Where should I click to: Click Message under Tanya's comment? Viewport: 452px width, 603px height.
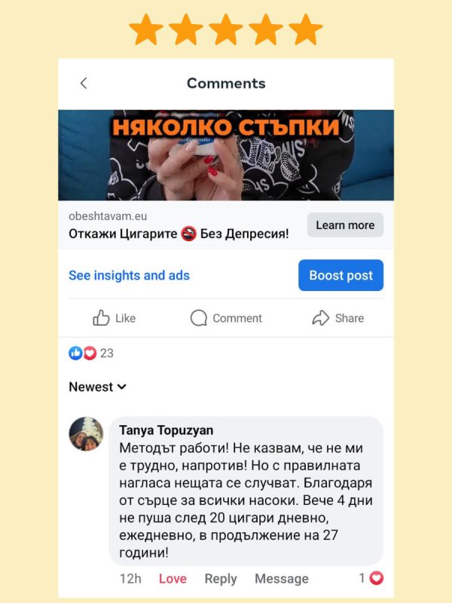click(x=282, y=578)
